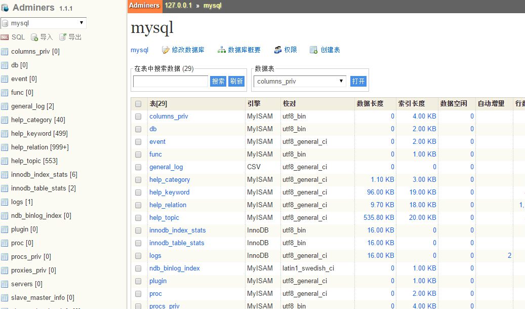Open the 创建表 (create table) link
This screenshot has width=525, height=309.
click(x=330, y=50)
